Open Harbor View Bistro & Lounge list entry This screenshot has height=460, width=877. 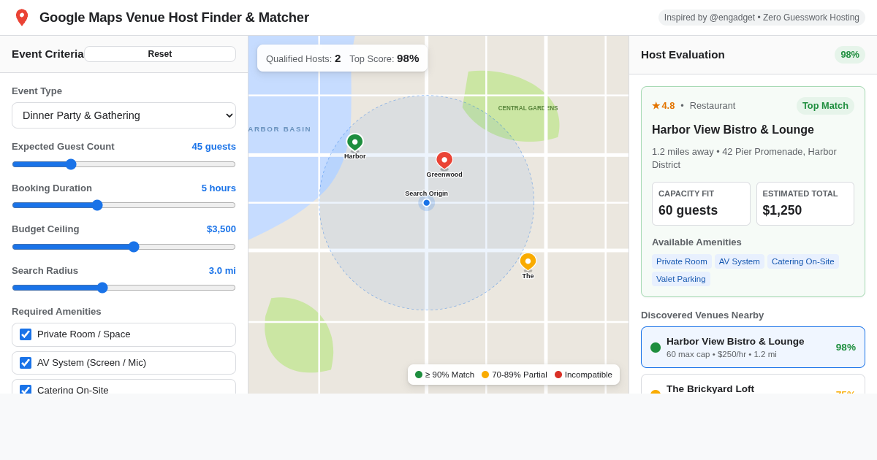[753, 348]
